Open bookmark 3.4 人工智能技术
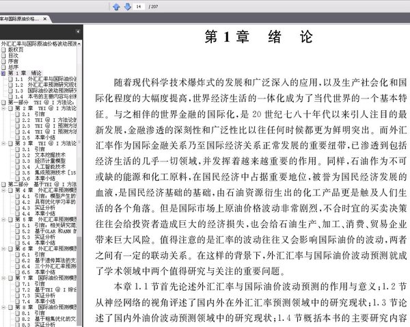 44,166
